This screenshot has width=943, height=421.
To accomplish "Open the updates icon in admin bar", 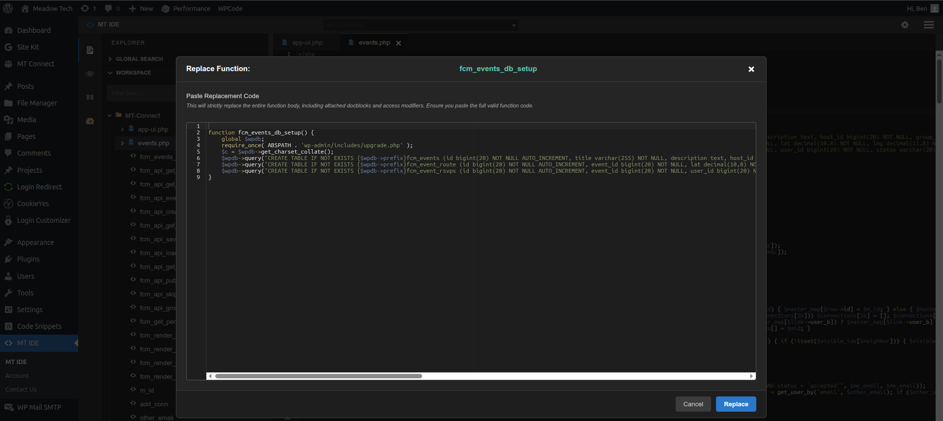I will 88,8.
